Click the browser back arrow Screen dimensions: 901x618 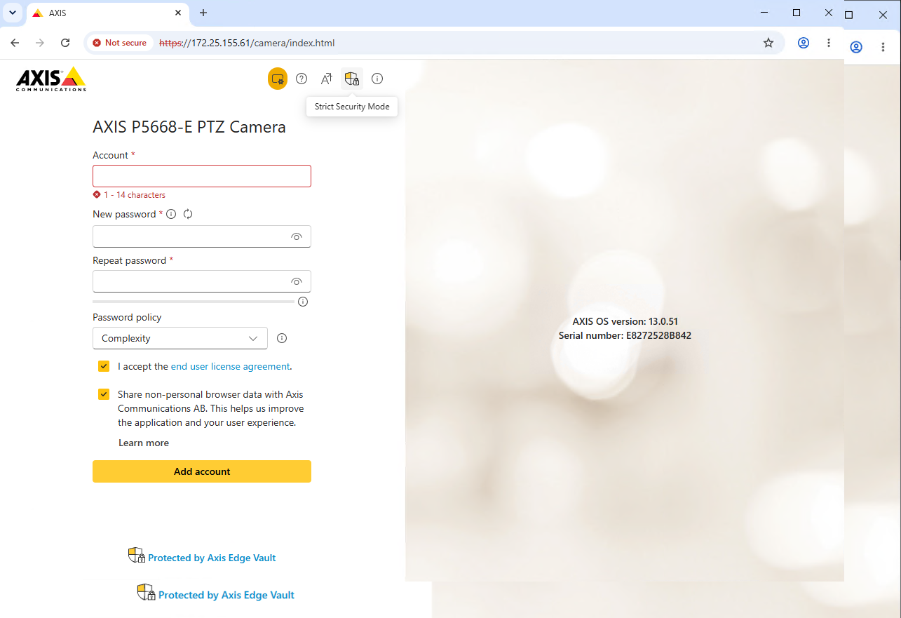pyautogui.click(x=15, y=43)
